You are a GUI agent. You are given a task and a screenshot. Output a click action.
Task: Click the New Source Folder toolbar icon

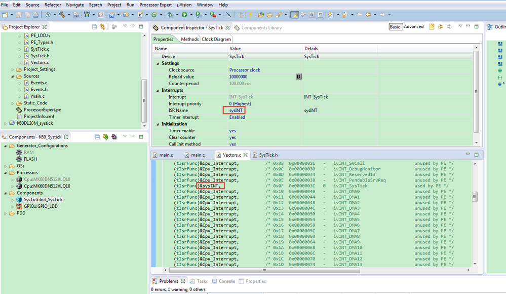(x=126, y=15)
